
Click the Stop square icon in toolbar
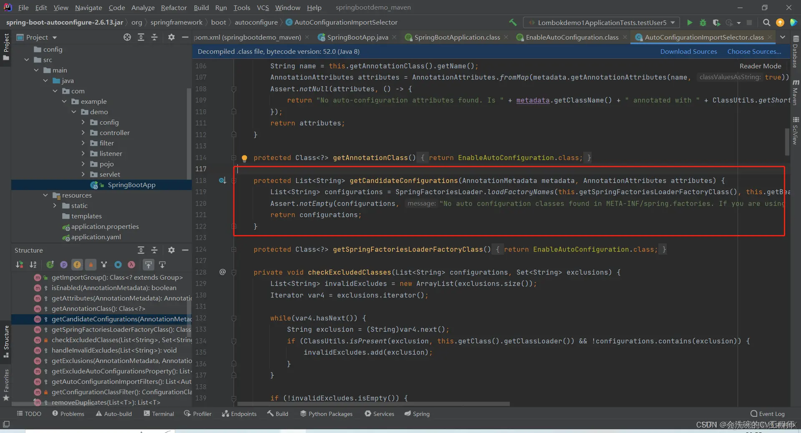pos(749,23)
